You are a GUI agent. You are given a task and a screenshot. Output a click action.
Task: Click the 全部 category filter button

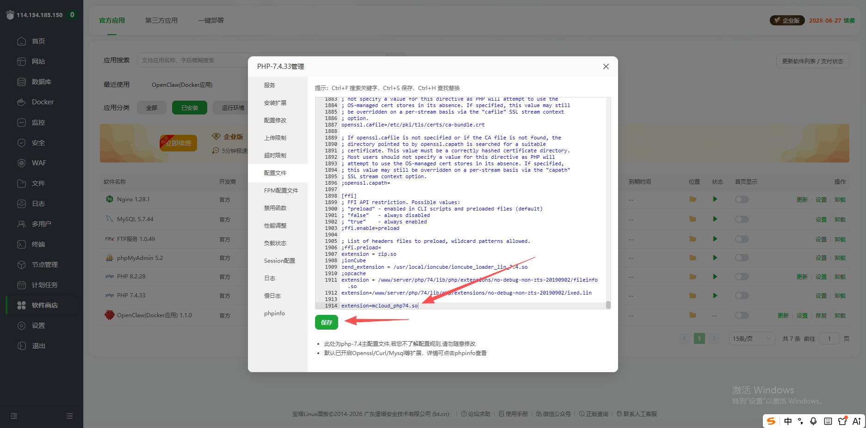pos(152,108)
